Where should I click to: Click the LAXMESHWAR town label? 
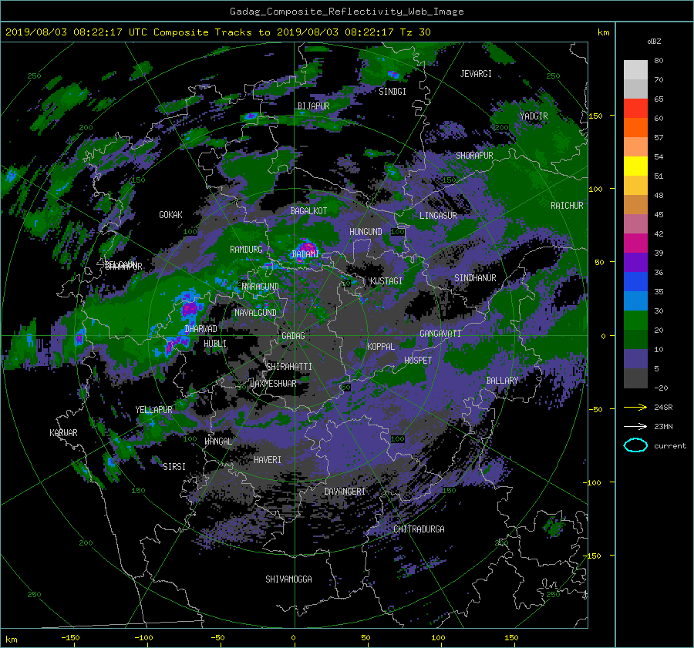(x=273, y=384)
